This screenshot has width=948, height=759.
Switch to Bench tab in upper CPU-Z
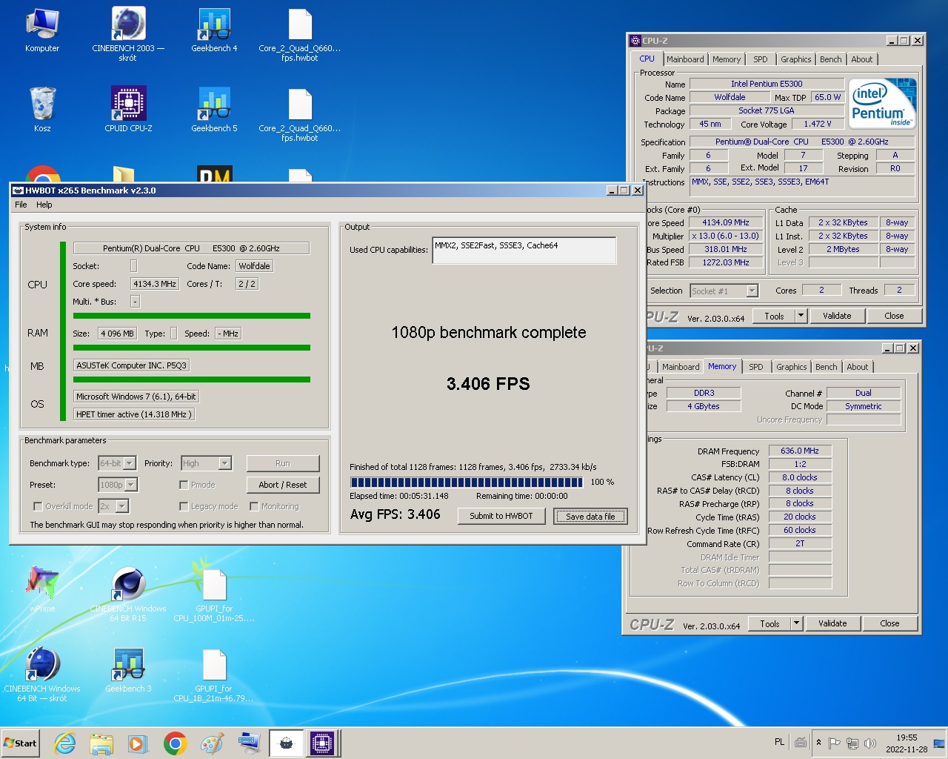coord(831,59)
